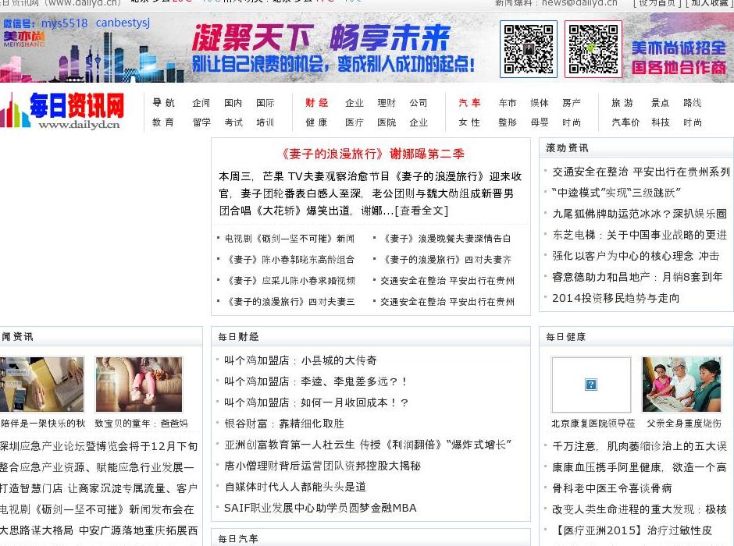Viewport: 734px width, 546px height.
Task: Click the [查看全文] read-more link
Action: [422, 211]
